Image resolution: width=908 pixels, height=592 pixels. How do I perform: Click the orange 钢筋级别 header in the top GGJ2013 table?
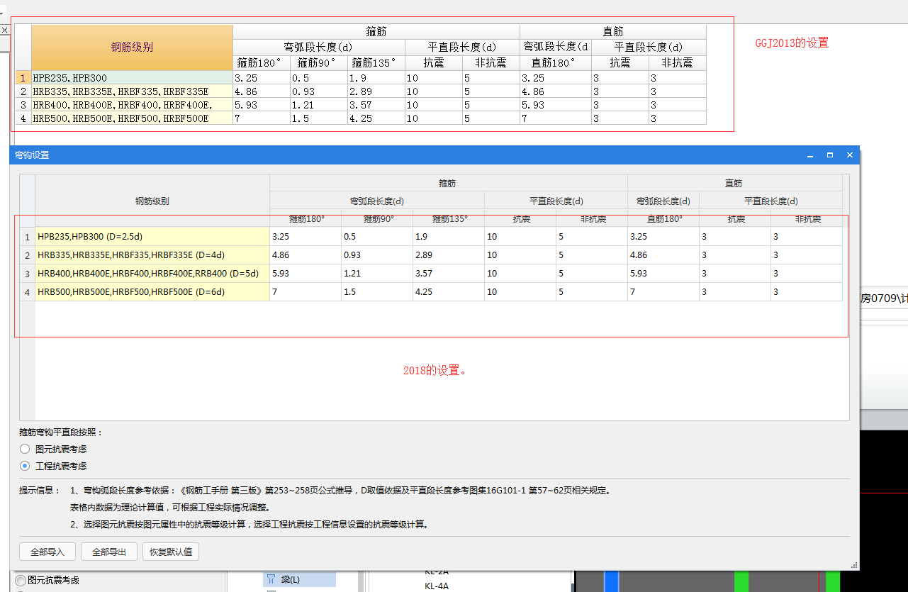coord(132,48)
